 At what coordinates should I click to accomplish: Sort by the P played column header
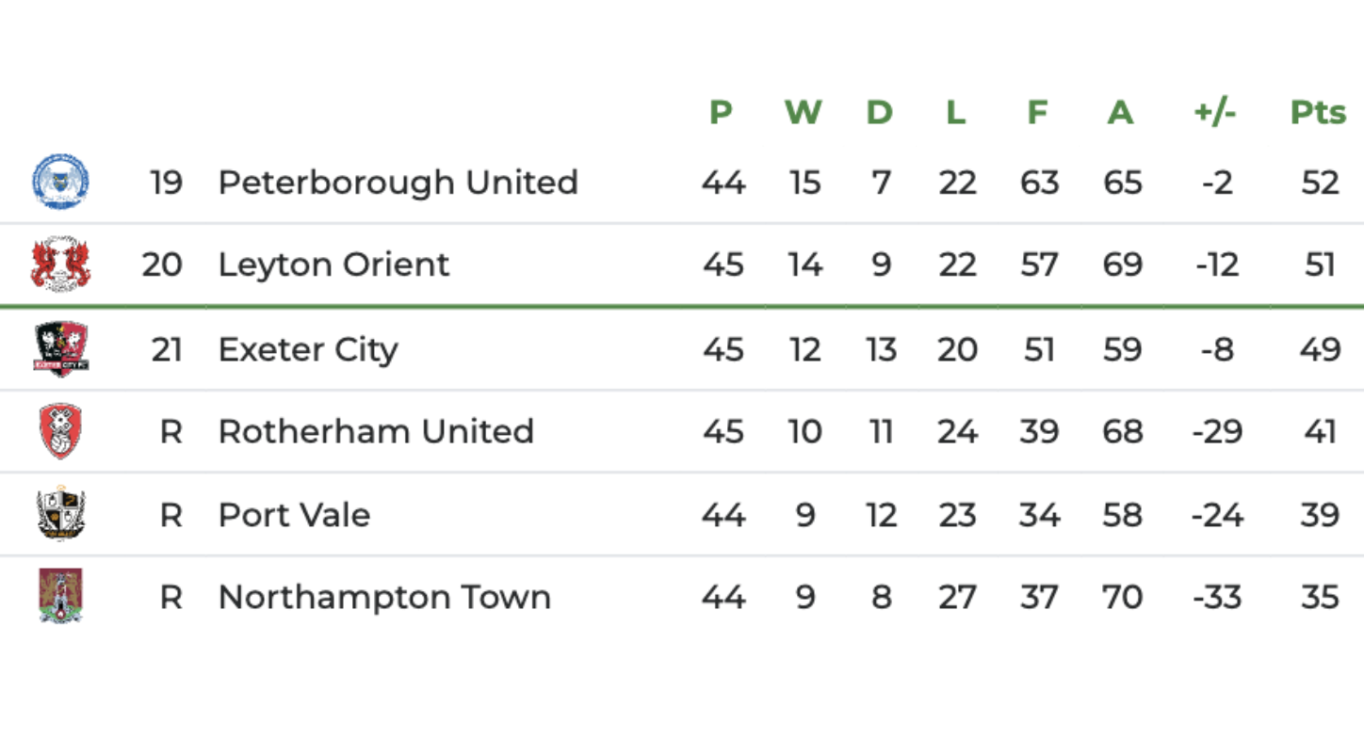click(721, 112)
